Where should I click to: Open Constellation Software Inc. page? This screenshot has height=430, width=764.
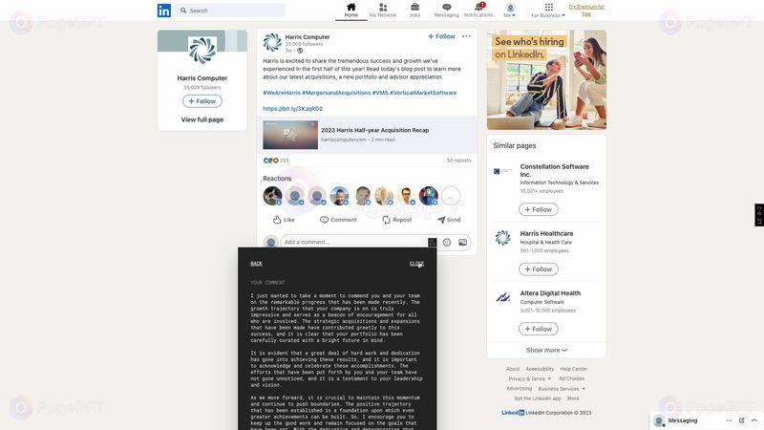pyautogui.click(x=555, y=170)
